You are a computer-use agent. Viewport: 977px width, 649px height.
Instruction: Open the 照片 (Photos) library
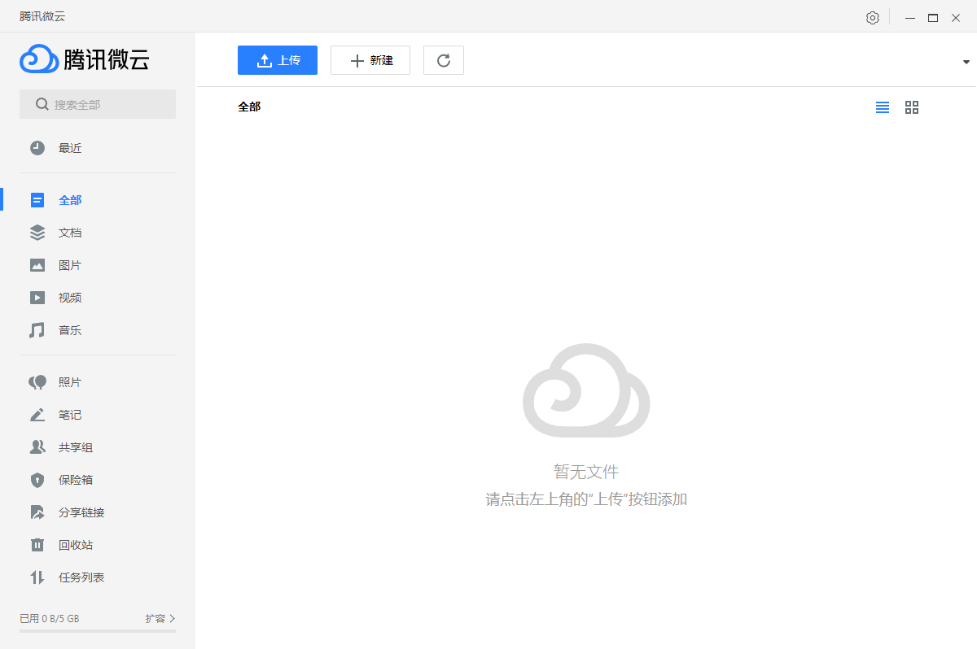coord(70,381)
